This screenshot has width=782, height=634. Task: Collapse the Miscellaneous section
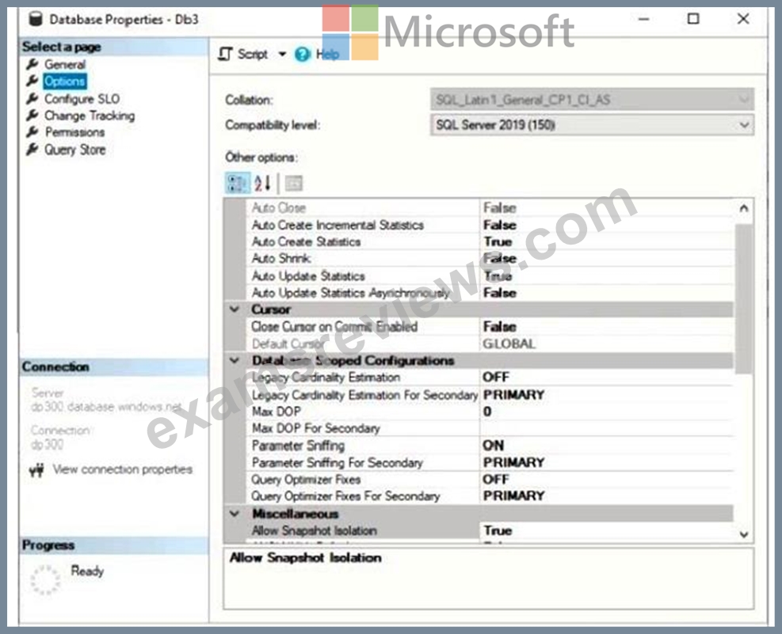235,514
